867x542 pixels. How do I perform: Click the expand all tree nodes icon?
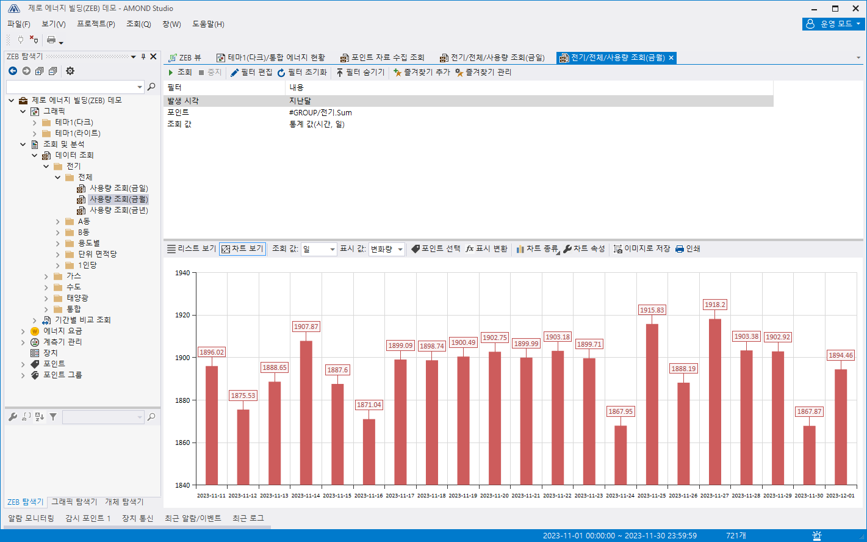39,71
